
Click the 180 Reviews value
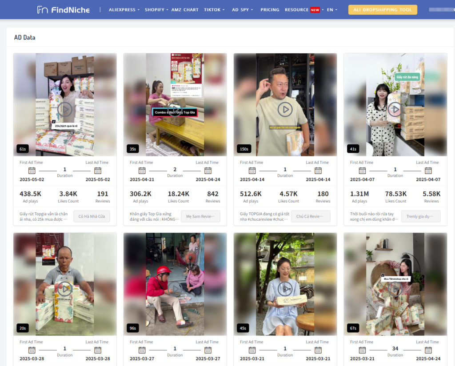tap(323, 194)
